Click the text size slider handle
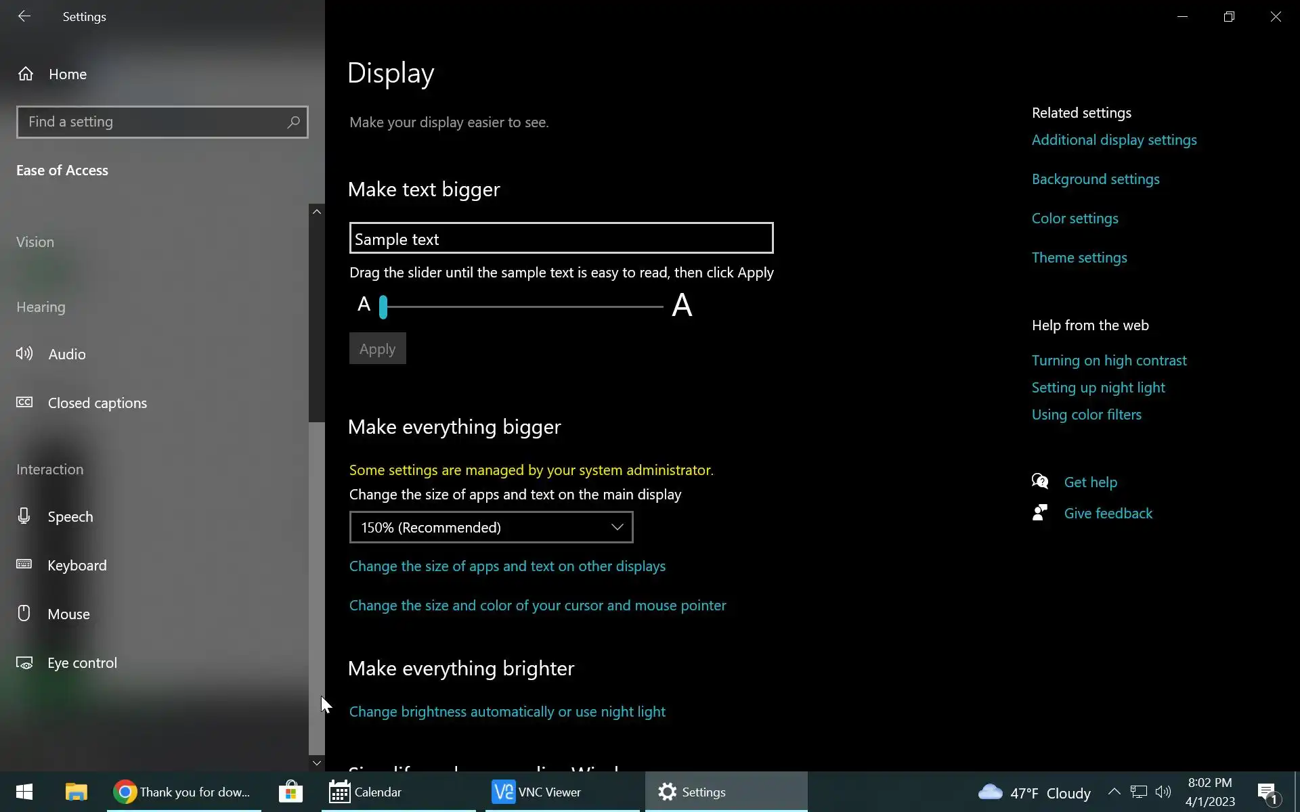1300x812 pixels. click(383, 307)
